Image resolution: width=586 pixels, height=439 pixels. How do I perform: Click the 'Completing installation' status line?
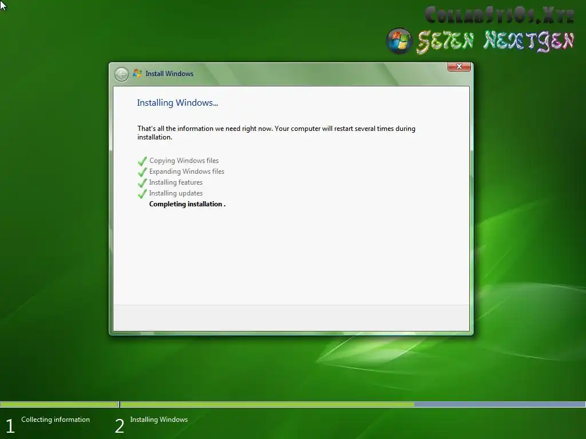187,204
